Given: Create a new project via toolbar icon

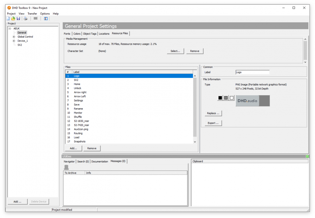Looking at the screenshot, I should [x=8, y=18].
